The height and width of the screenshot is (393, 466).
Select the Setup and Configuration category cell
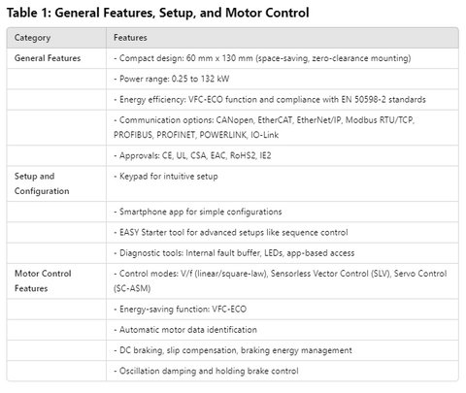click(x=56, y=183)
